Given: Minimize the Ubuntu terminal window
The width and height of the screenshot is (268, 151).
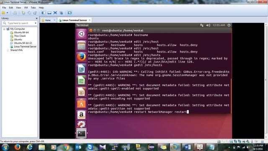Looking at the screenshot, I should 95,30.
